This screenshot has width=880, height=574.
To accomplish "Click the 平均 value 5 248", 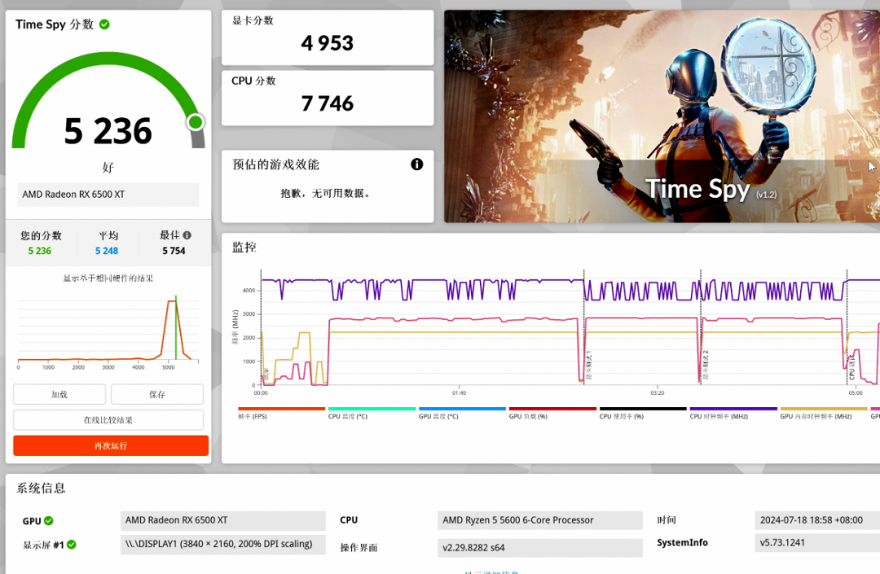I will [107, 251].
